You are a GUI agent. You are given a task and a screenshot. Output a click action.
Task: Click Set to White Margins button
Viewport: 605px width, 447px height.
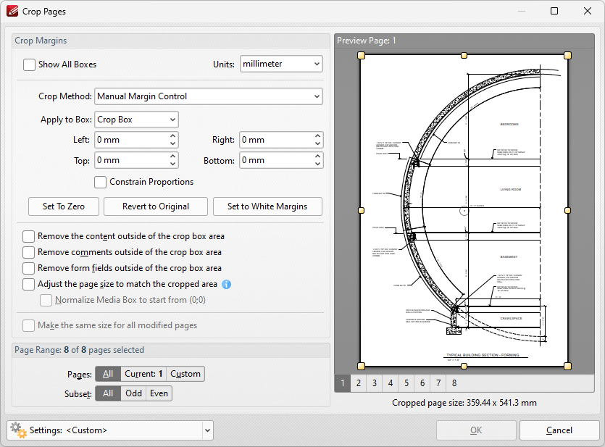pyautogui.click(x=267, y=206)
